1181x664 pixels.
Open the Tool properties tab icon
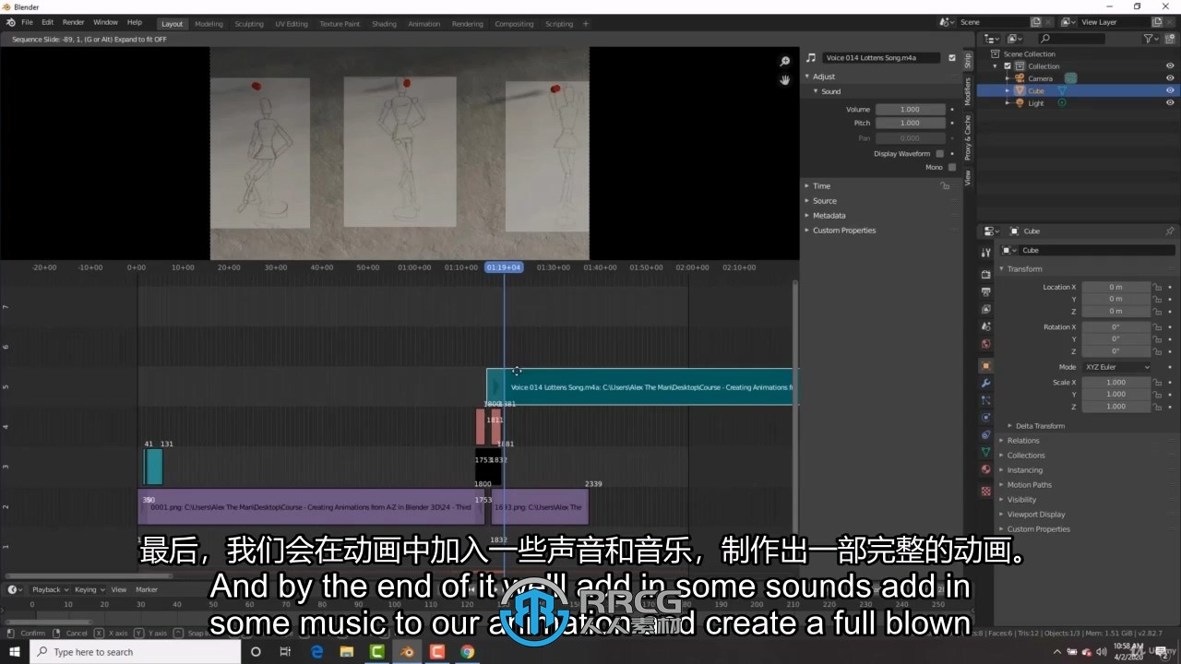point(985,252)
